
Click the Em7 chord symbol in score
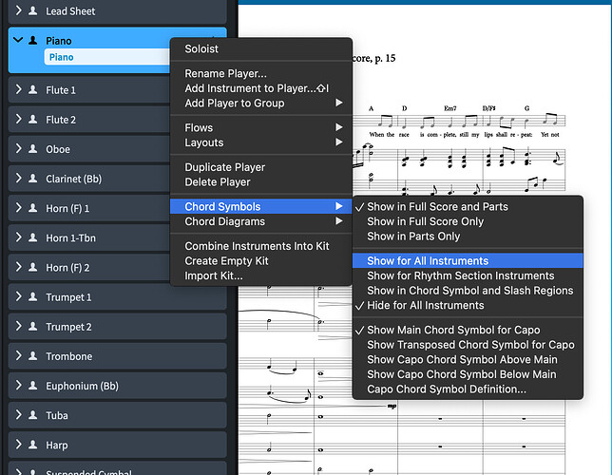(x=450, y=108)
